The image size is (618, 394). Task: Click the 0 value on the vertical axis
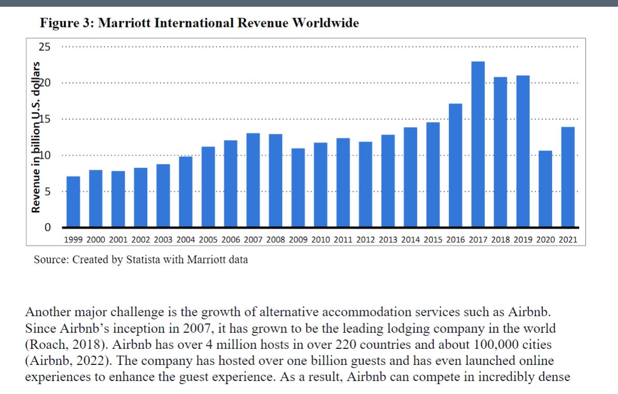pyautogui.click(x=48, y=226)
